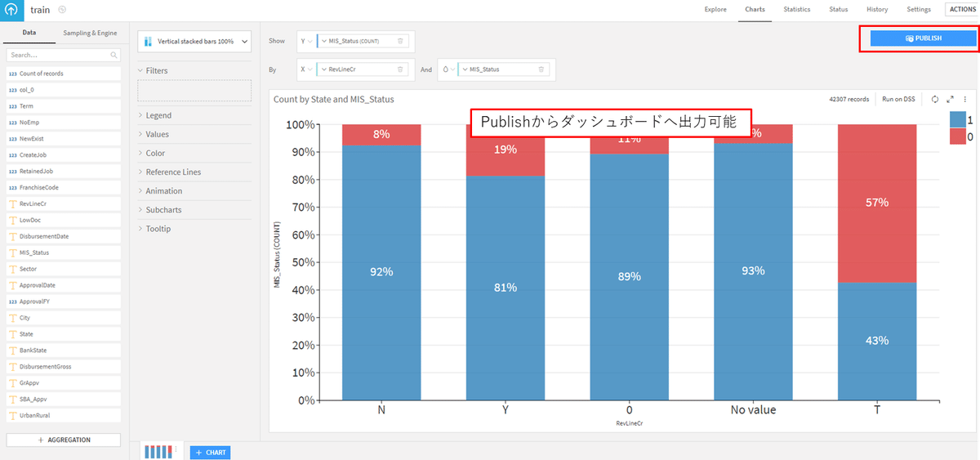
Task: Select the Data panel tab
Action: pos(29,33)
